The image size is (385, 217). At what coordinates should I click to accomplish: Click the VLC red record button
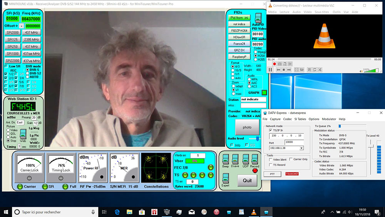click(274, 64)
